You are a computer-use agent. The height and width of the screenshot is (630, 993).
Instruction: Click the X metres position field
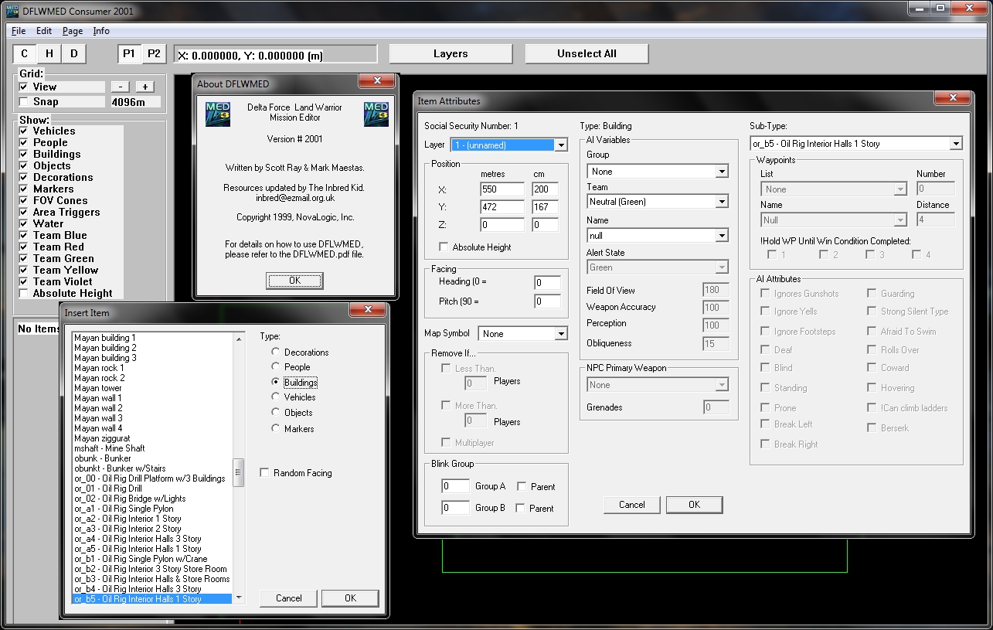(502, 189)
